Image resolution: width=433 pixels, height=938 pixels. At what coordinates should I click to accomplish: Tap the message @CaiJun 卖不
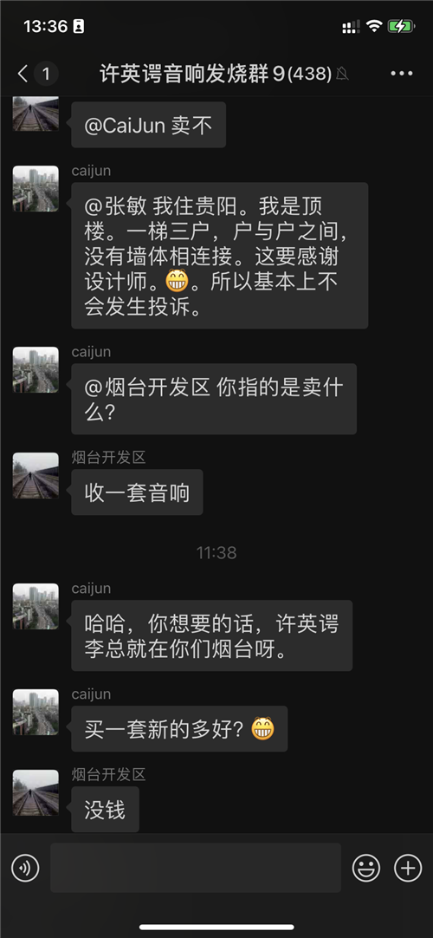(148, 125)
